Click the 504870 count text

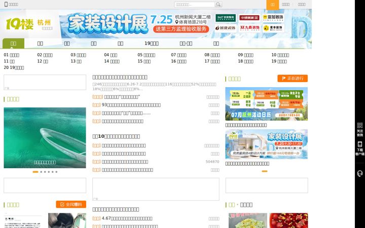[212, 162]
